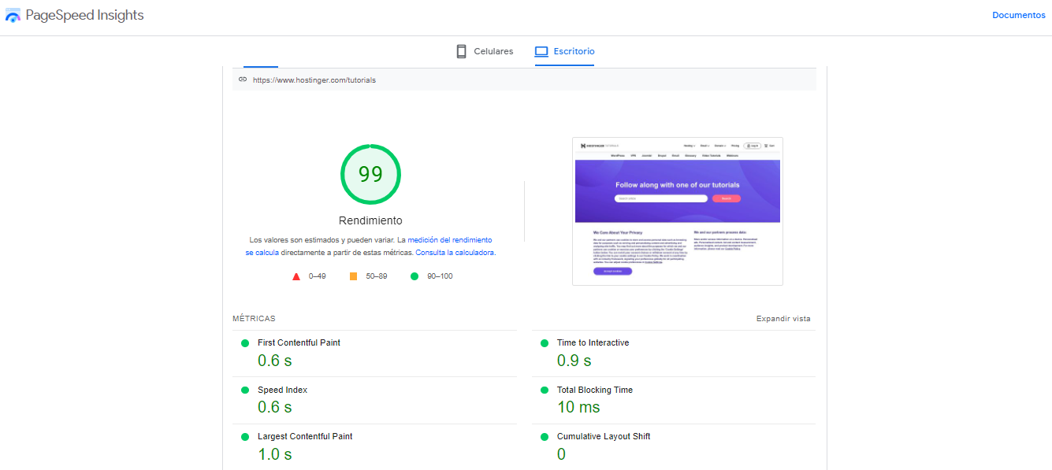1052x470 pixels.
Task: Click the green dot beside First Contentful Paint
Action: coord(244,342)
